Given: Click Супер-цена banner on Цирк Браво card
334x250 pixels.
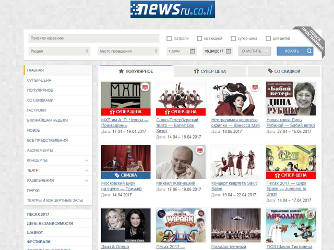Looking at the screenshot, I should coord(291,175).
